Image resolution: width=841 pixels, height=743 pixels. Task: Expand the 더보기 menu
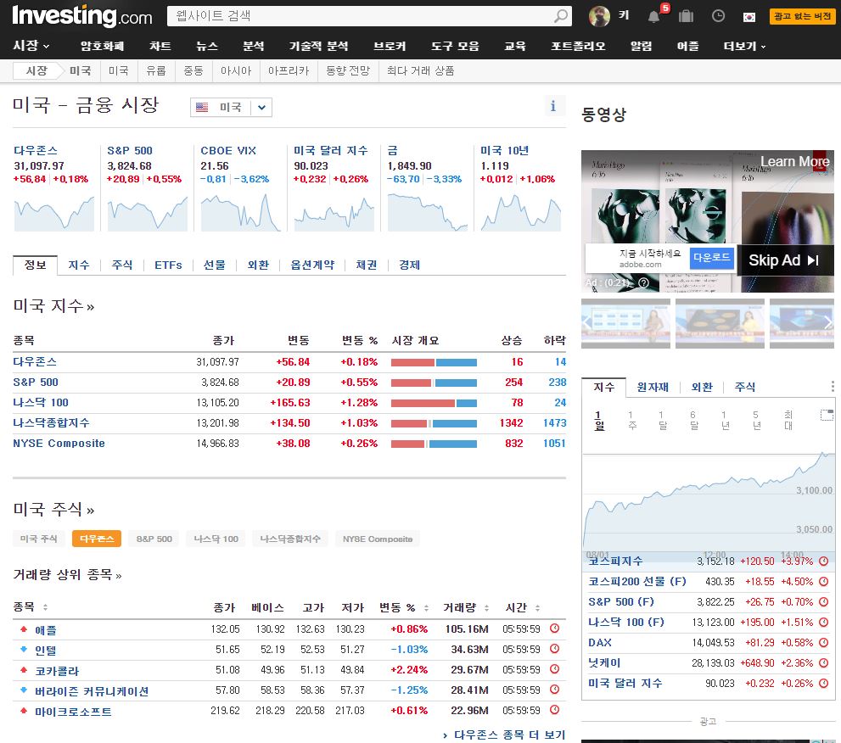click(744, 46)
